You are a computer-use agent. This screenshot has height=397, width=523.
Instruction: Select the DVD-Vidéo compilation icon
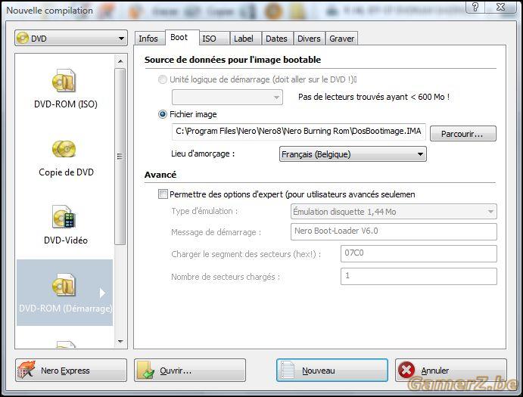[64, 217]
